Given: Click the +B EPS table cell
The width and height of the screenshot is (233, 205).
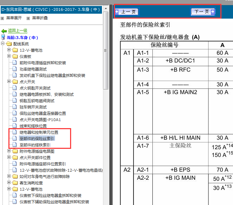Looking at the screenshot, I should (x=180, y=170).
